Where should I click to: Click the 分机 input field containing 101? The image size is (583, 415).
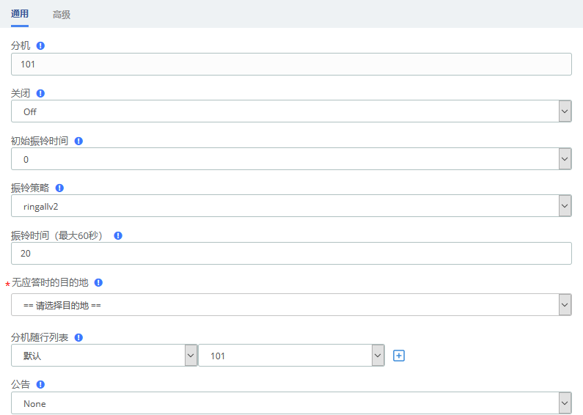point(292,65)
